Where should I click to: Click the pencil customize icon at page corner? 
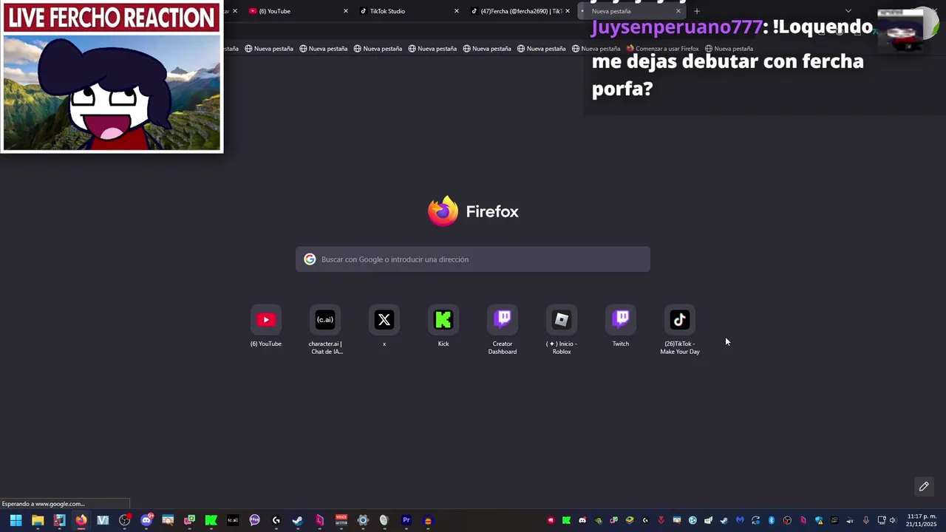point(924,486)
